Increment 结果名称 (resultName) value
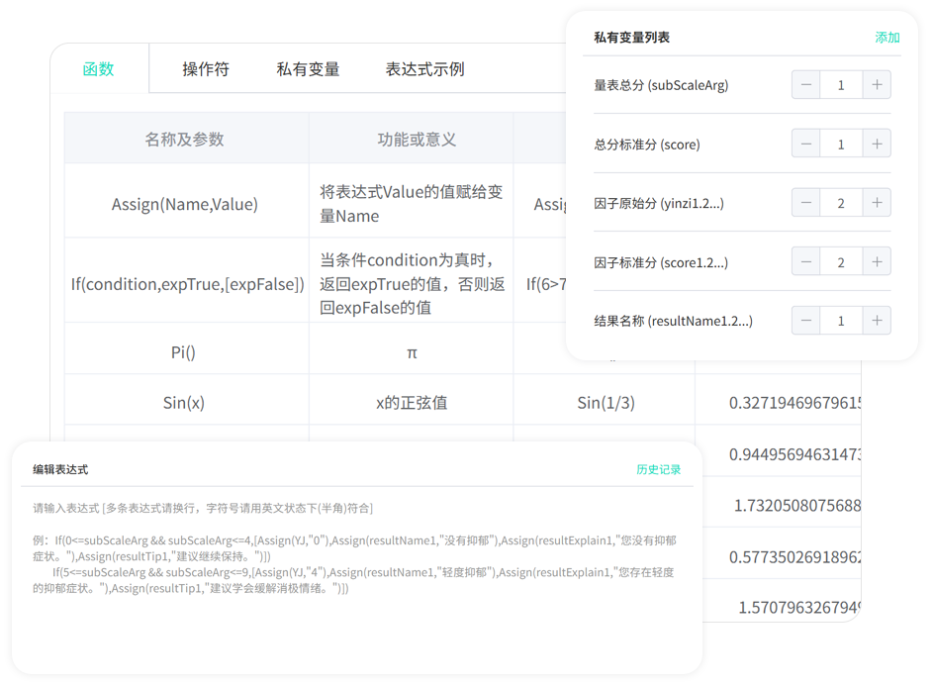Image resolution: width=932 pixels, height=685 pixels. [877, 321]
